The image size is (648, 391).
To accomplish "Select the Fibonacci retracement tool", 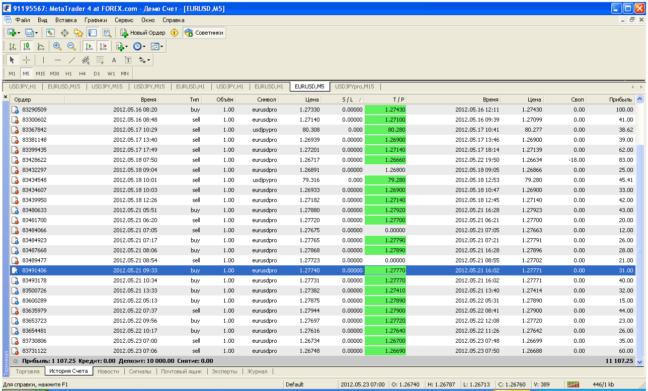I will [100, 60].
